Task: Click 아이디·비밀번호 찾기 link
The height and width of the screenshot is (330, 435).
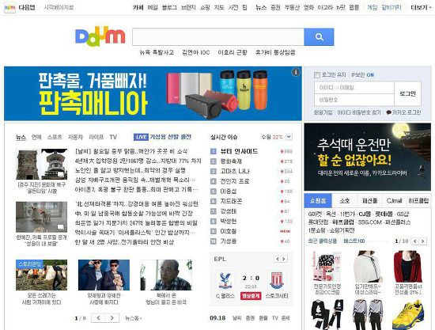Action: click(x=359, y=112)
